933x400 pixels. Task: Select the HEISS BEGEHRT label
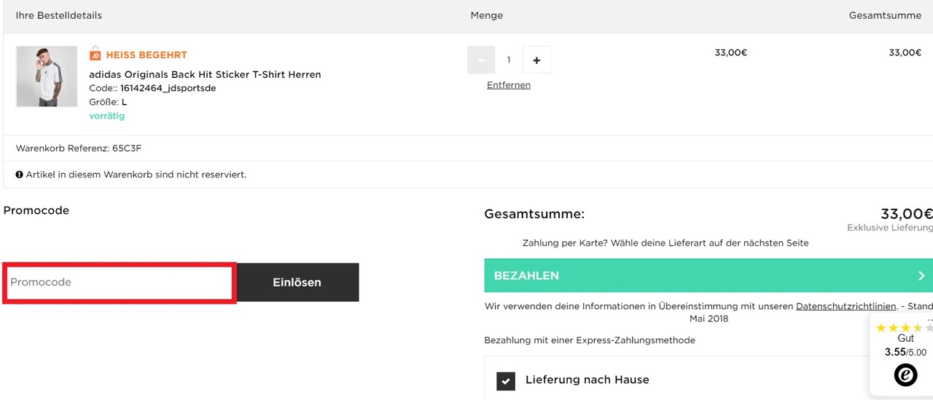[147, 55]
